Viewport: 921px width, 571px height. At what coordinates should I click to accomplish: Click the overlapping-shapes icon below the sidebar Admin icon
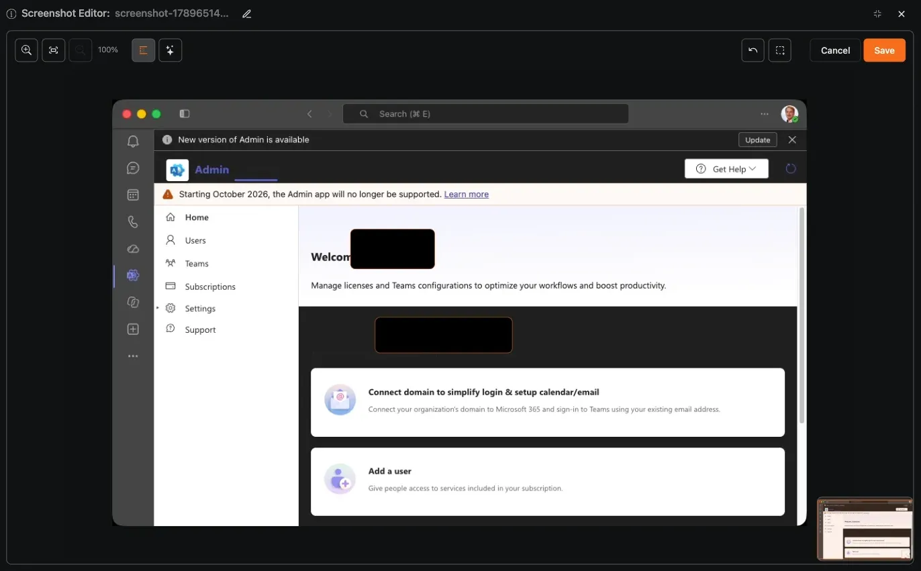tap(133, 303)
